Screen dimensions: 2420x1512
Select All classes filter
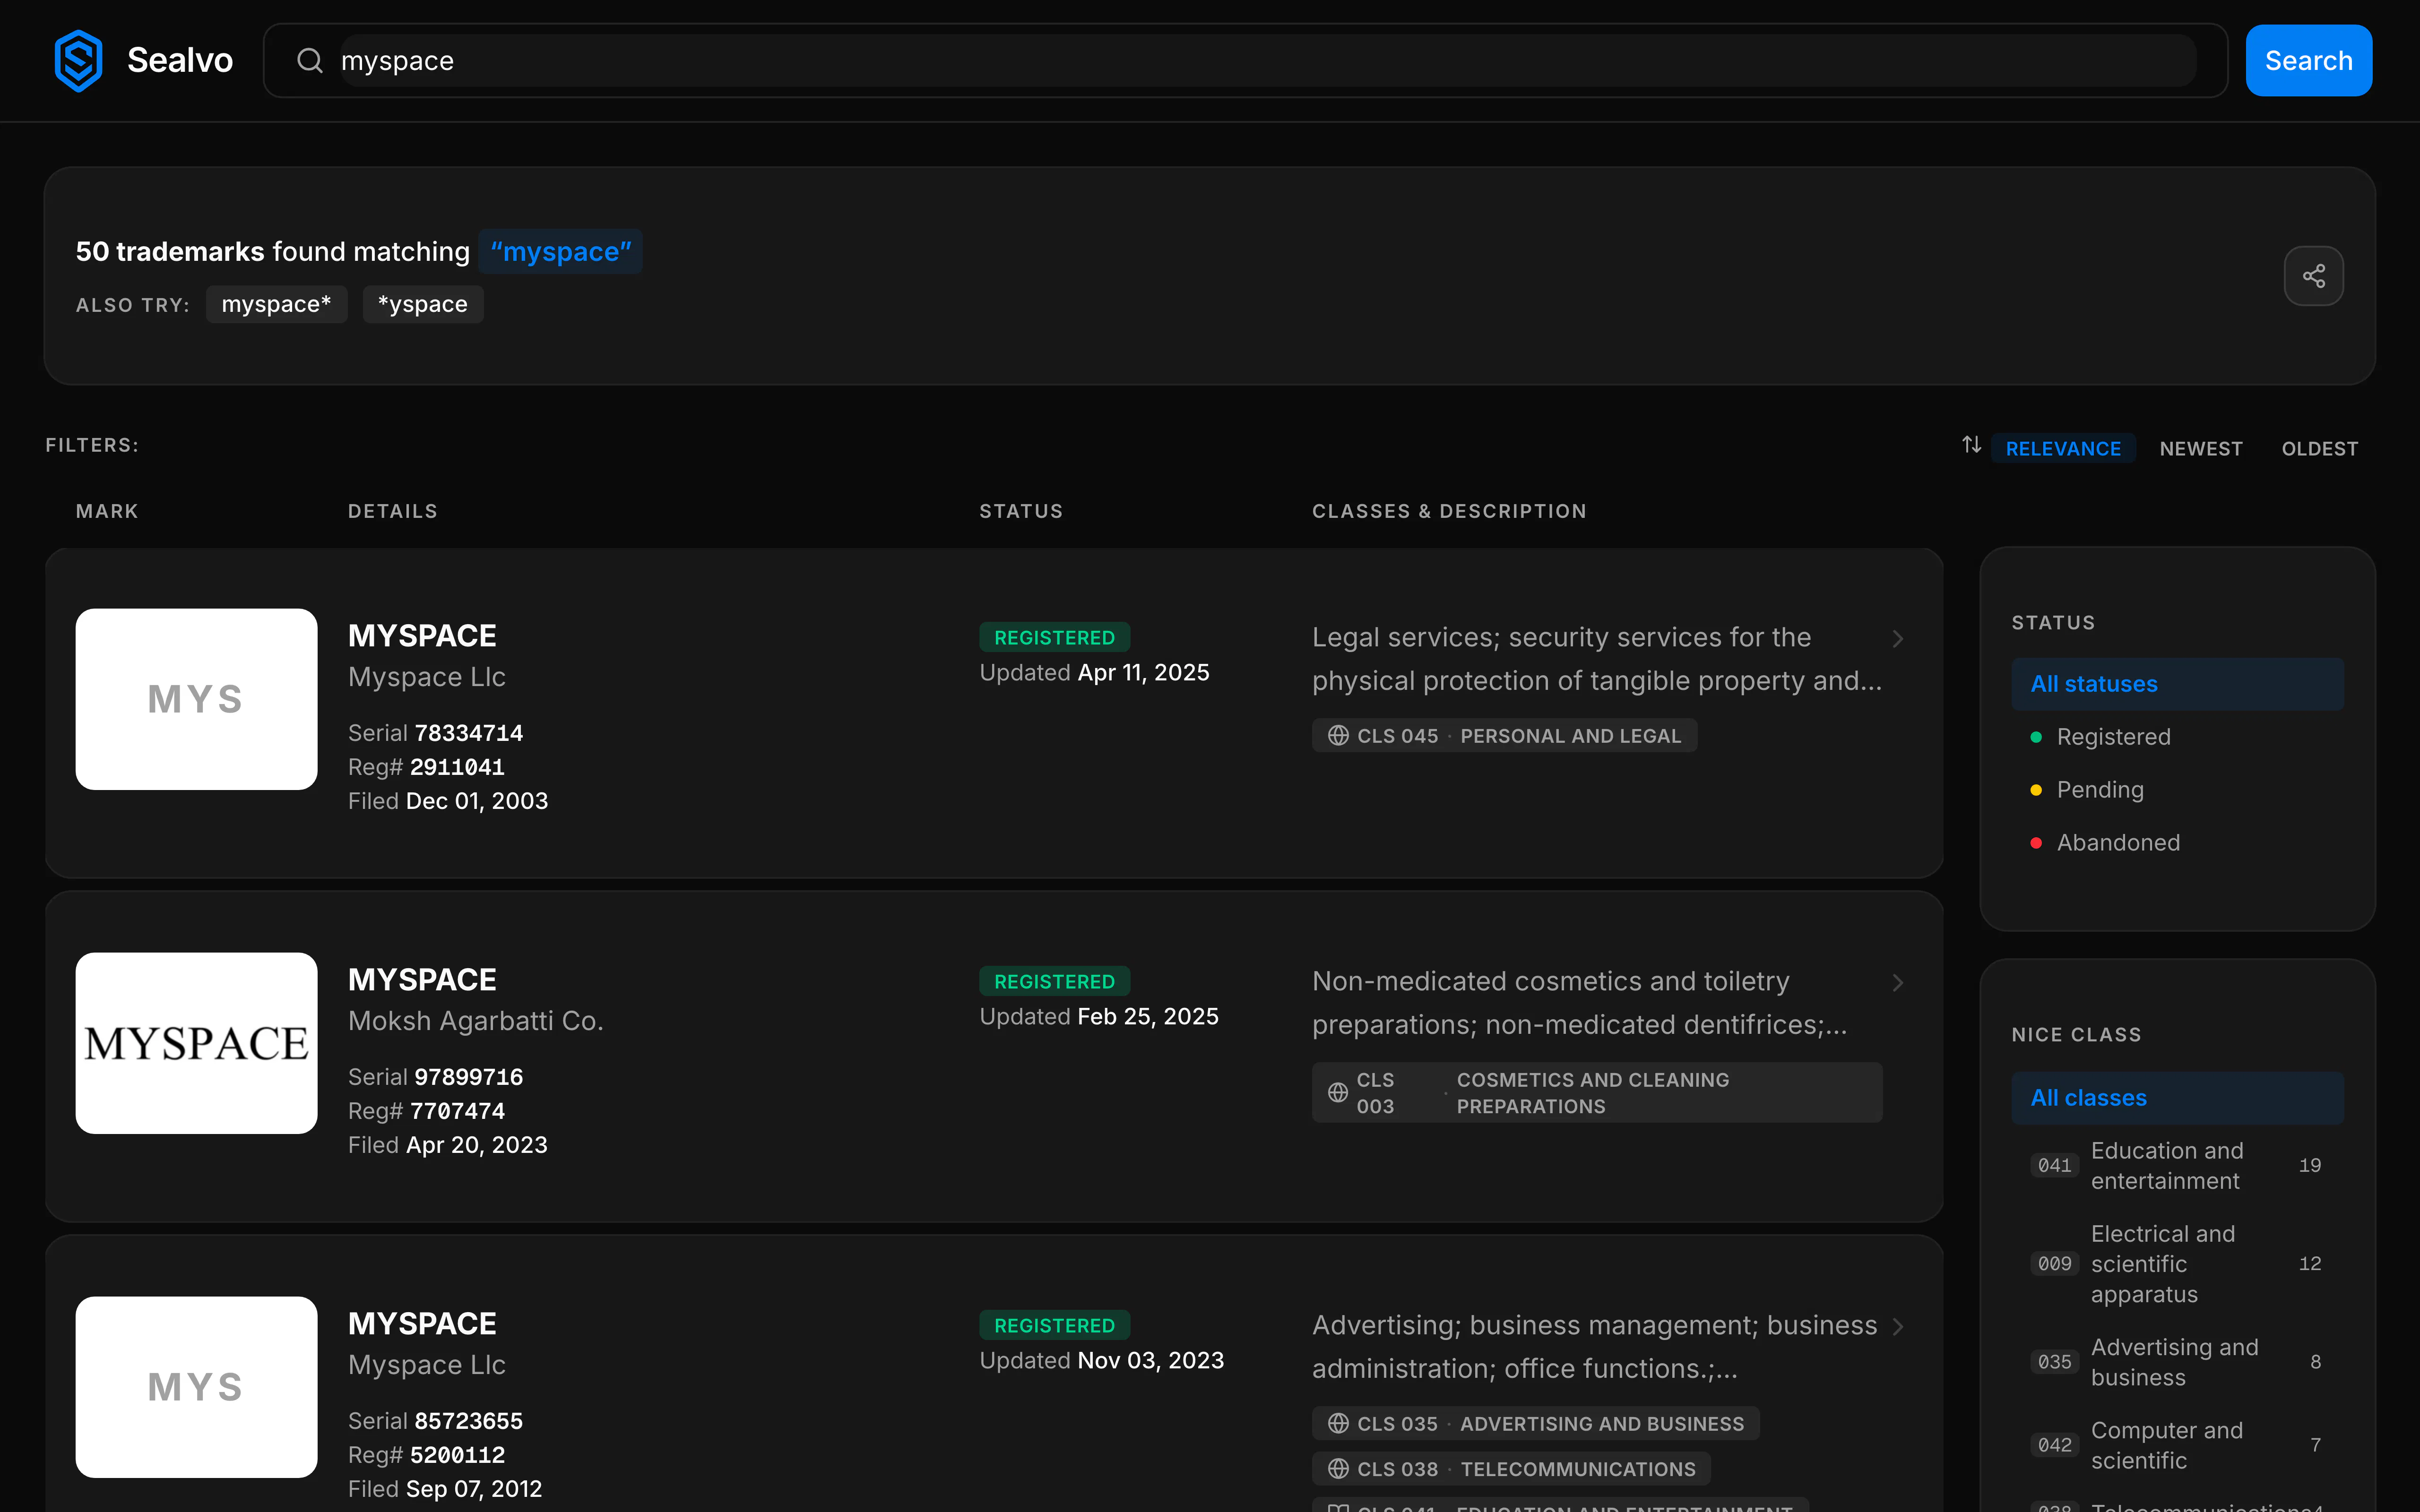[x=2177, y=1098]
